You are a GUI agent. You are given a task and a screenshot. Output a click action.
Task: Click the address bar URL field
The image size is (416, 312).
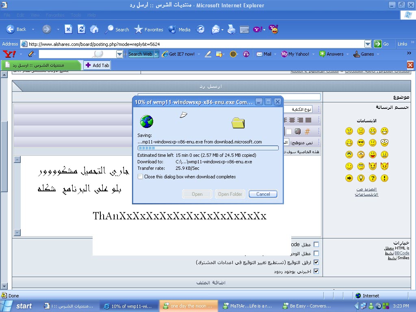[x=193, y=44]
